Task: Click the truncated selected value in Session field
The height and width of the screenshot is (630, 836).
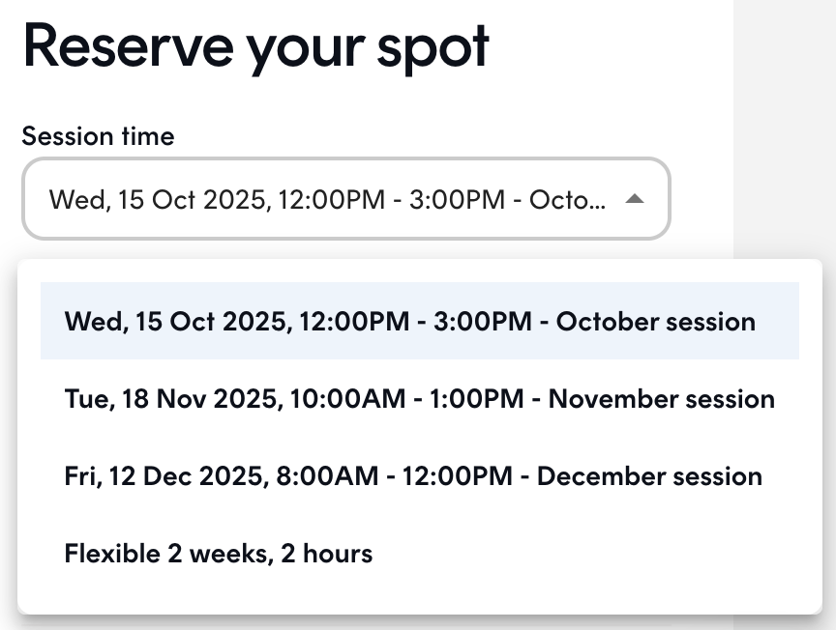Action: (327, 200)
